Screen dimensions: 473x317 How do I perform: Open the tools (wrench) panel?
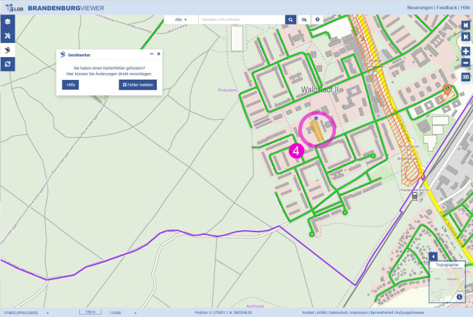(x=8, y=36)
